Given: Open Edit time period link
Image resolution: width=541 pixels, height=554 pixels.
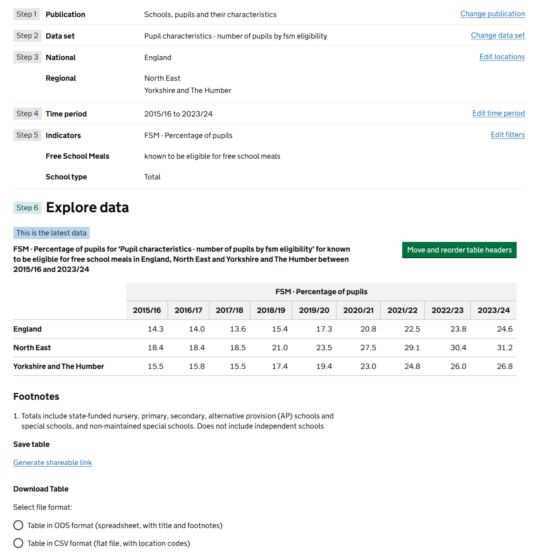Looking at the screenshot, I should click(x=498, y=113).
